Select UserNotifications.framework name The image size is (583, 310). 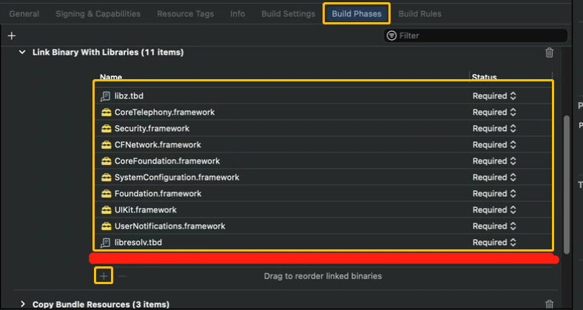170,226
